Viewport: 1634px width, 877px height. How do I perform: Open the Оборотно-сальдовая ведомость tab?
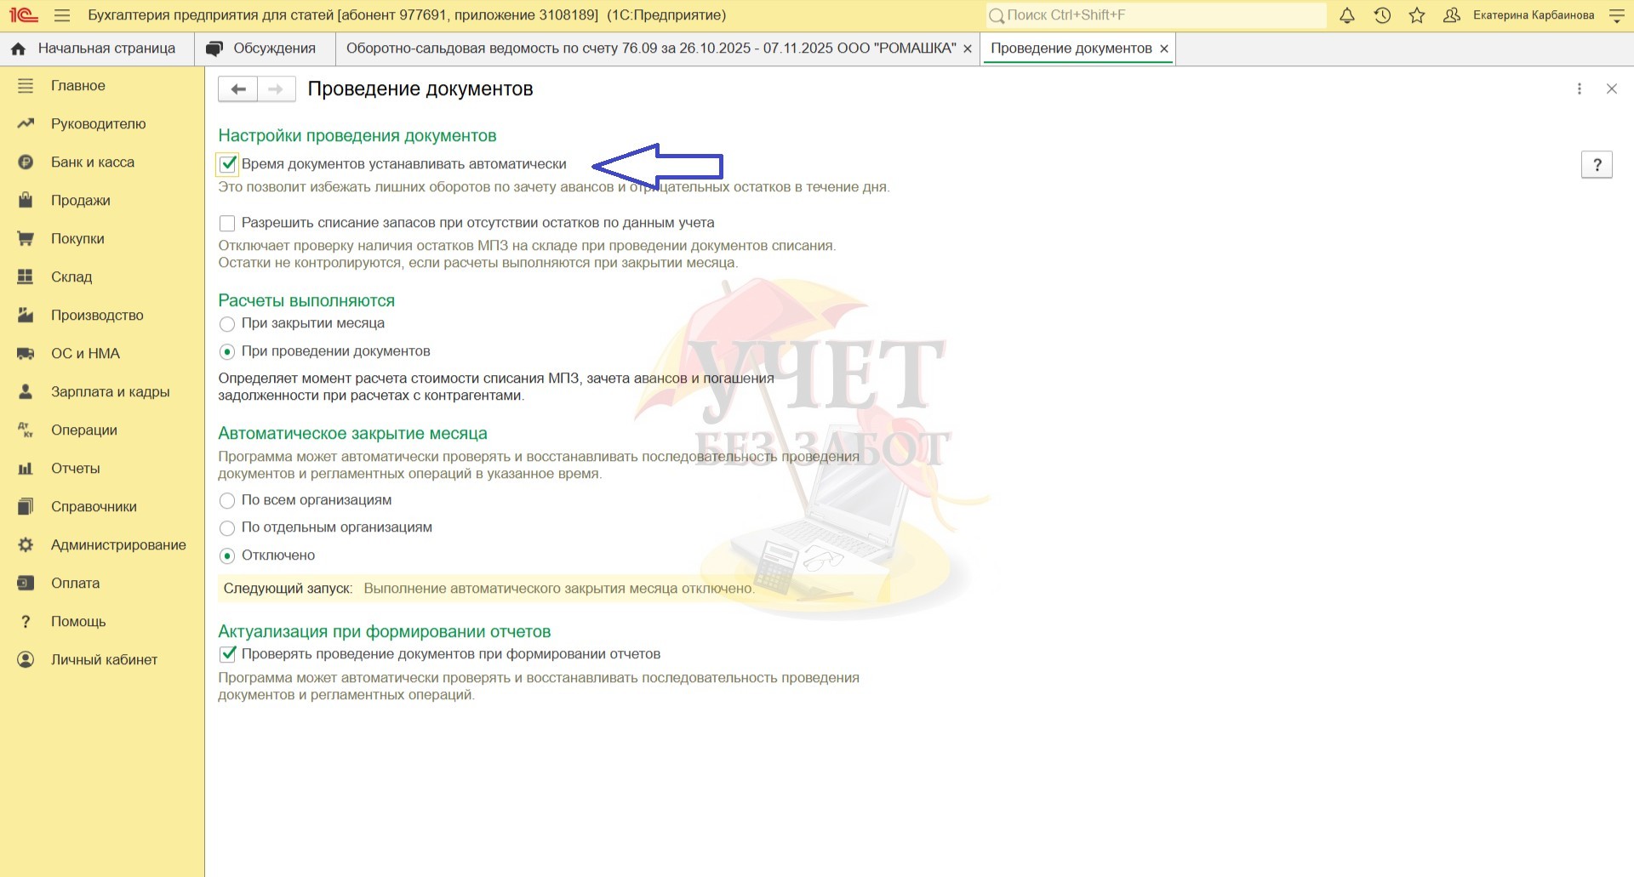(651, 49)
